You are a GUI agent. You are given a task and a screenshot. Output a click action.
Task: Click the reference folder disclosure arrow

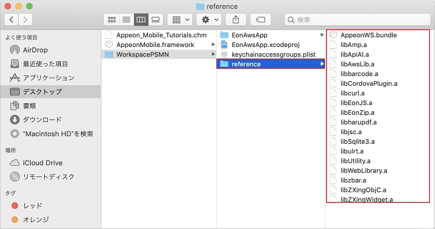click(322, 64)
